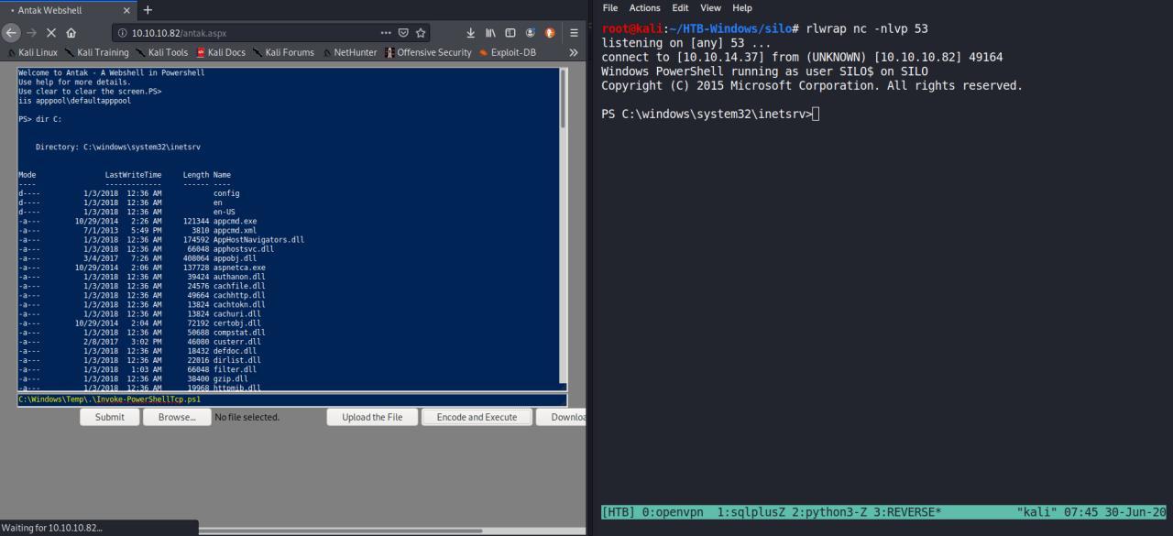Image resolution: width=1173 pixels, height=536 pixels.
Task: Open the Offensive Security bookmark
Action: pos(428,52)
